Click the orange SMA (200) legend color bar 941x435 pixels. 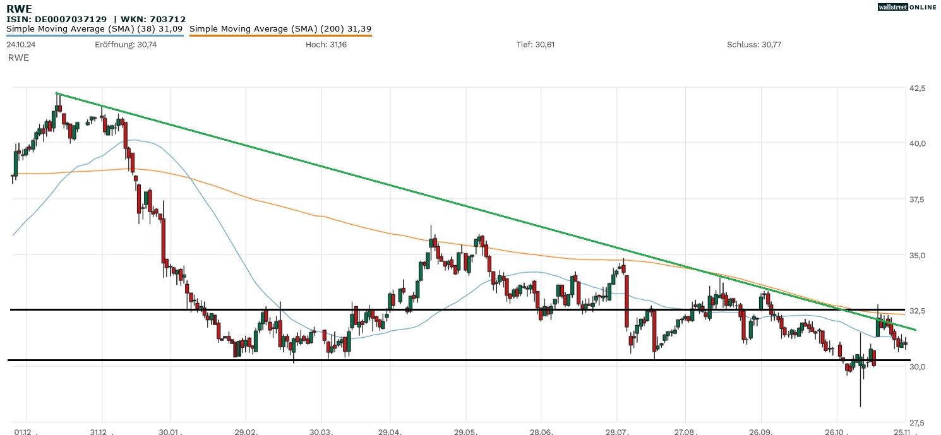tap(280, 36)
